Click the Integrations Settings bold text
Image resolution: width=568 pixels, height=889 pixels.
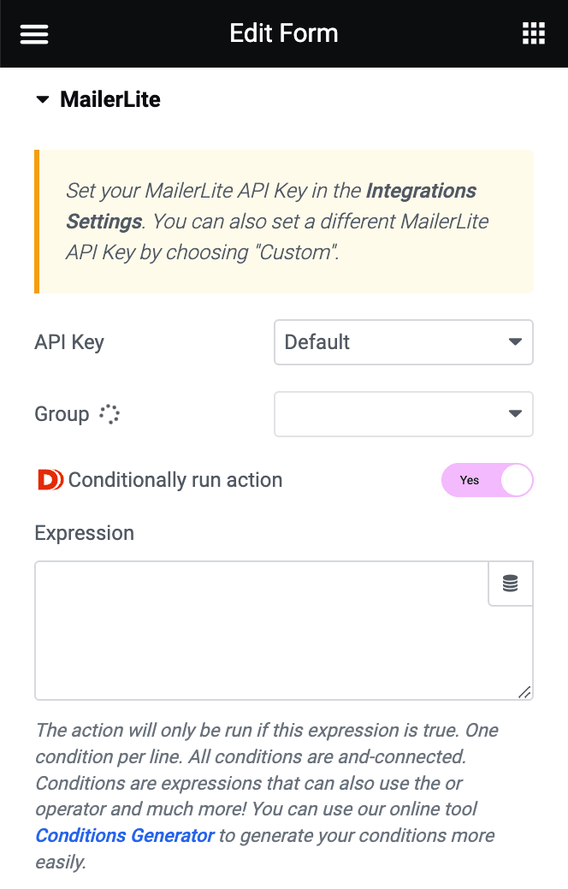[420, 190]
